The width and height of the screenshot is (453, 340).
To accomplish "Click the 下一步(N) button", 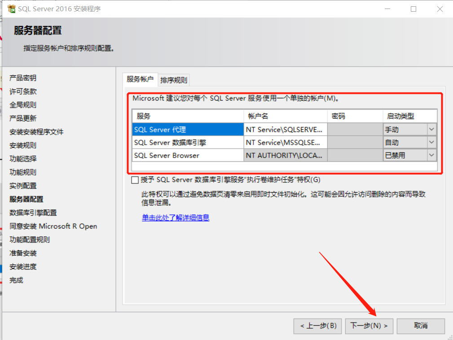I will point(369,326).
